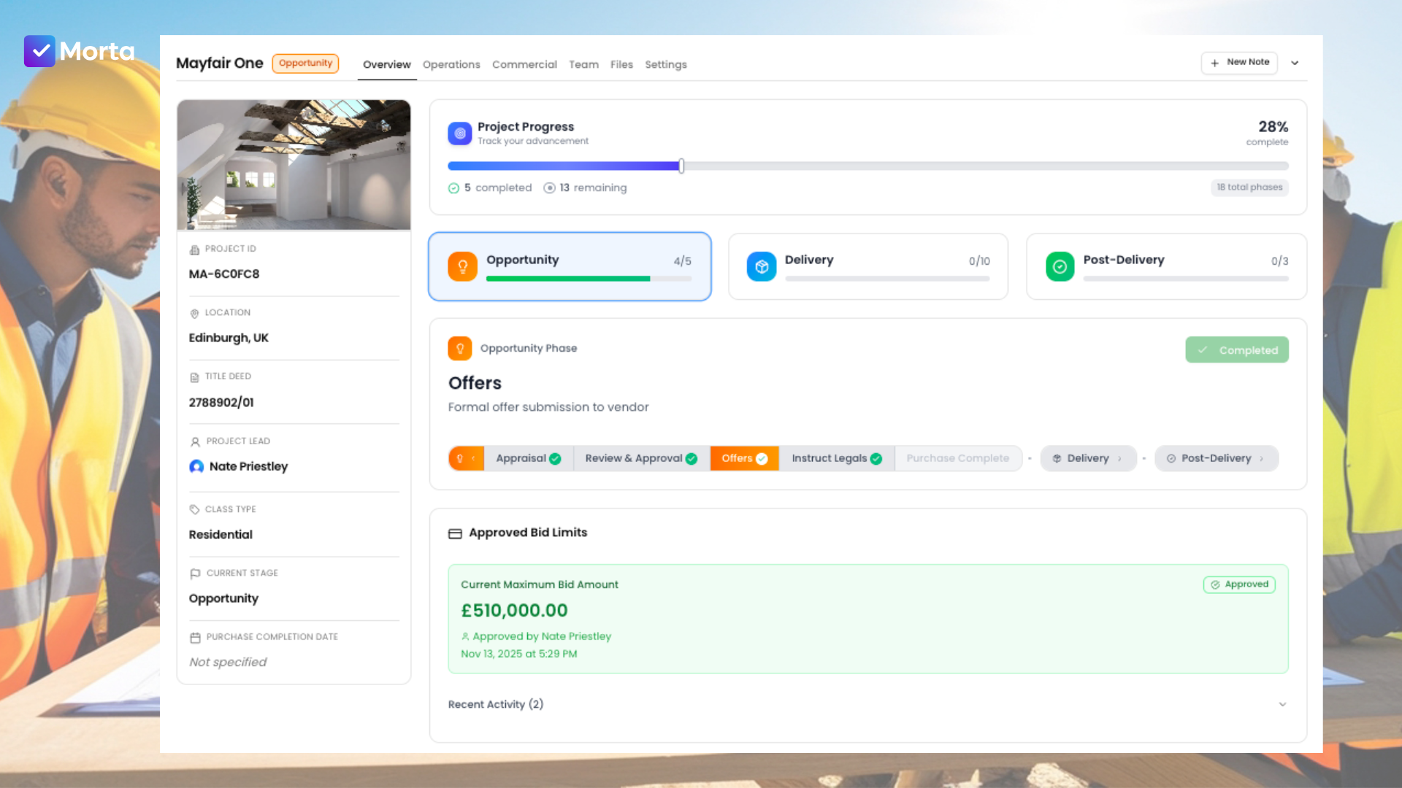Select the Instruct Legals phase step
Screen dimensions: 1402x788
click(x=837, y=458)
